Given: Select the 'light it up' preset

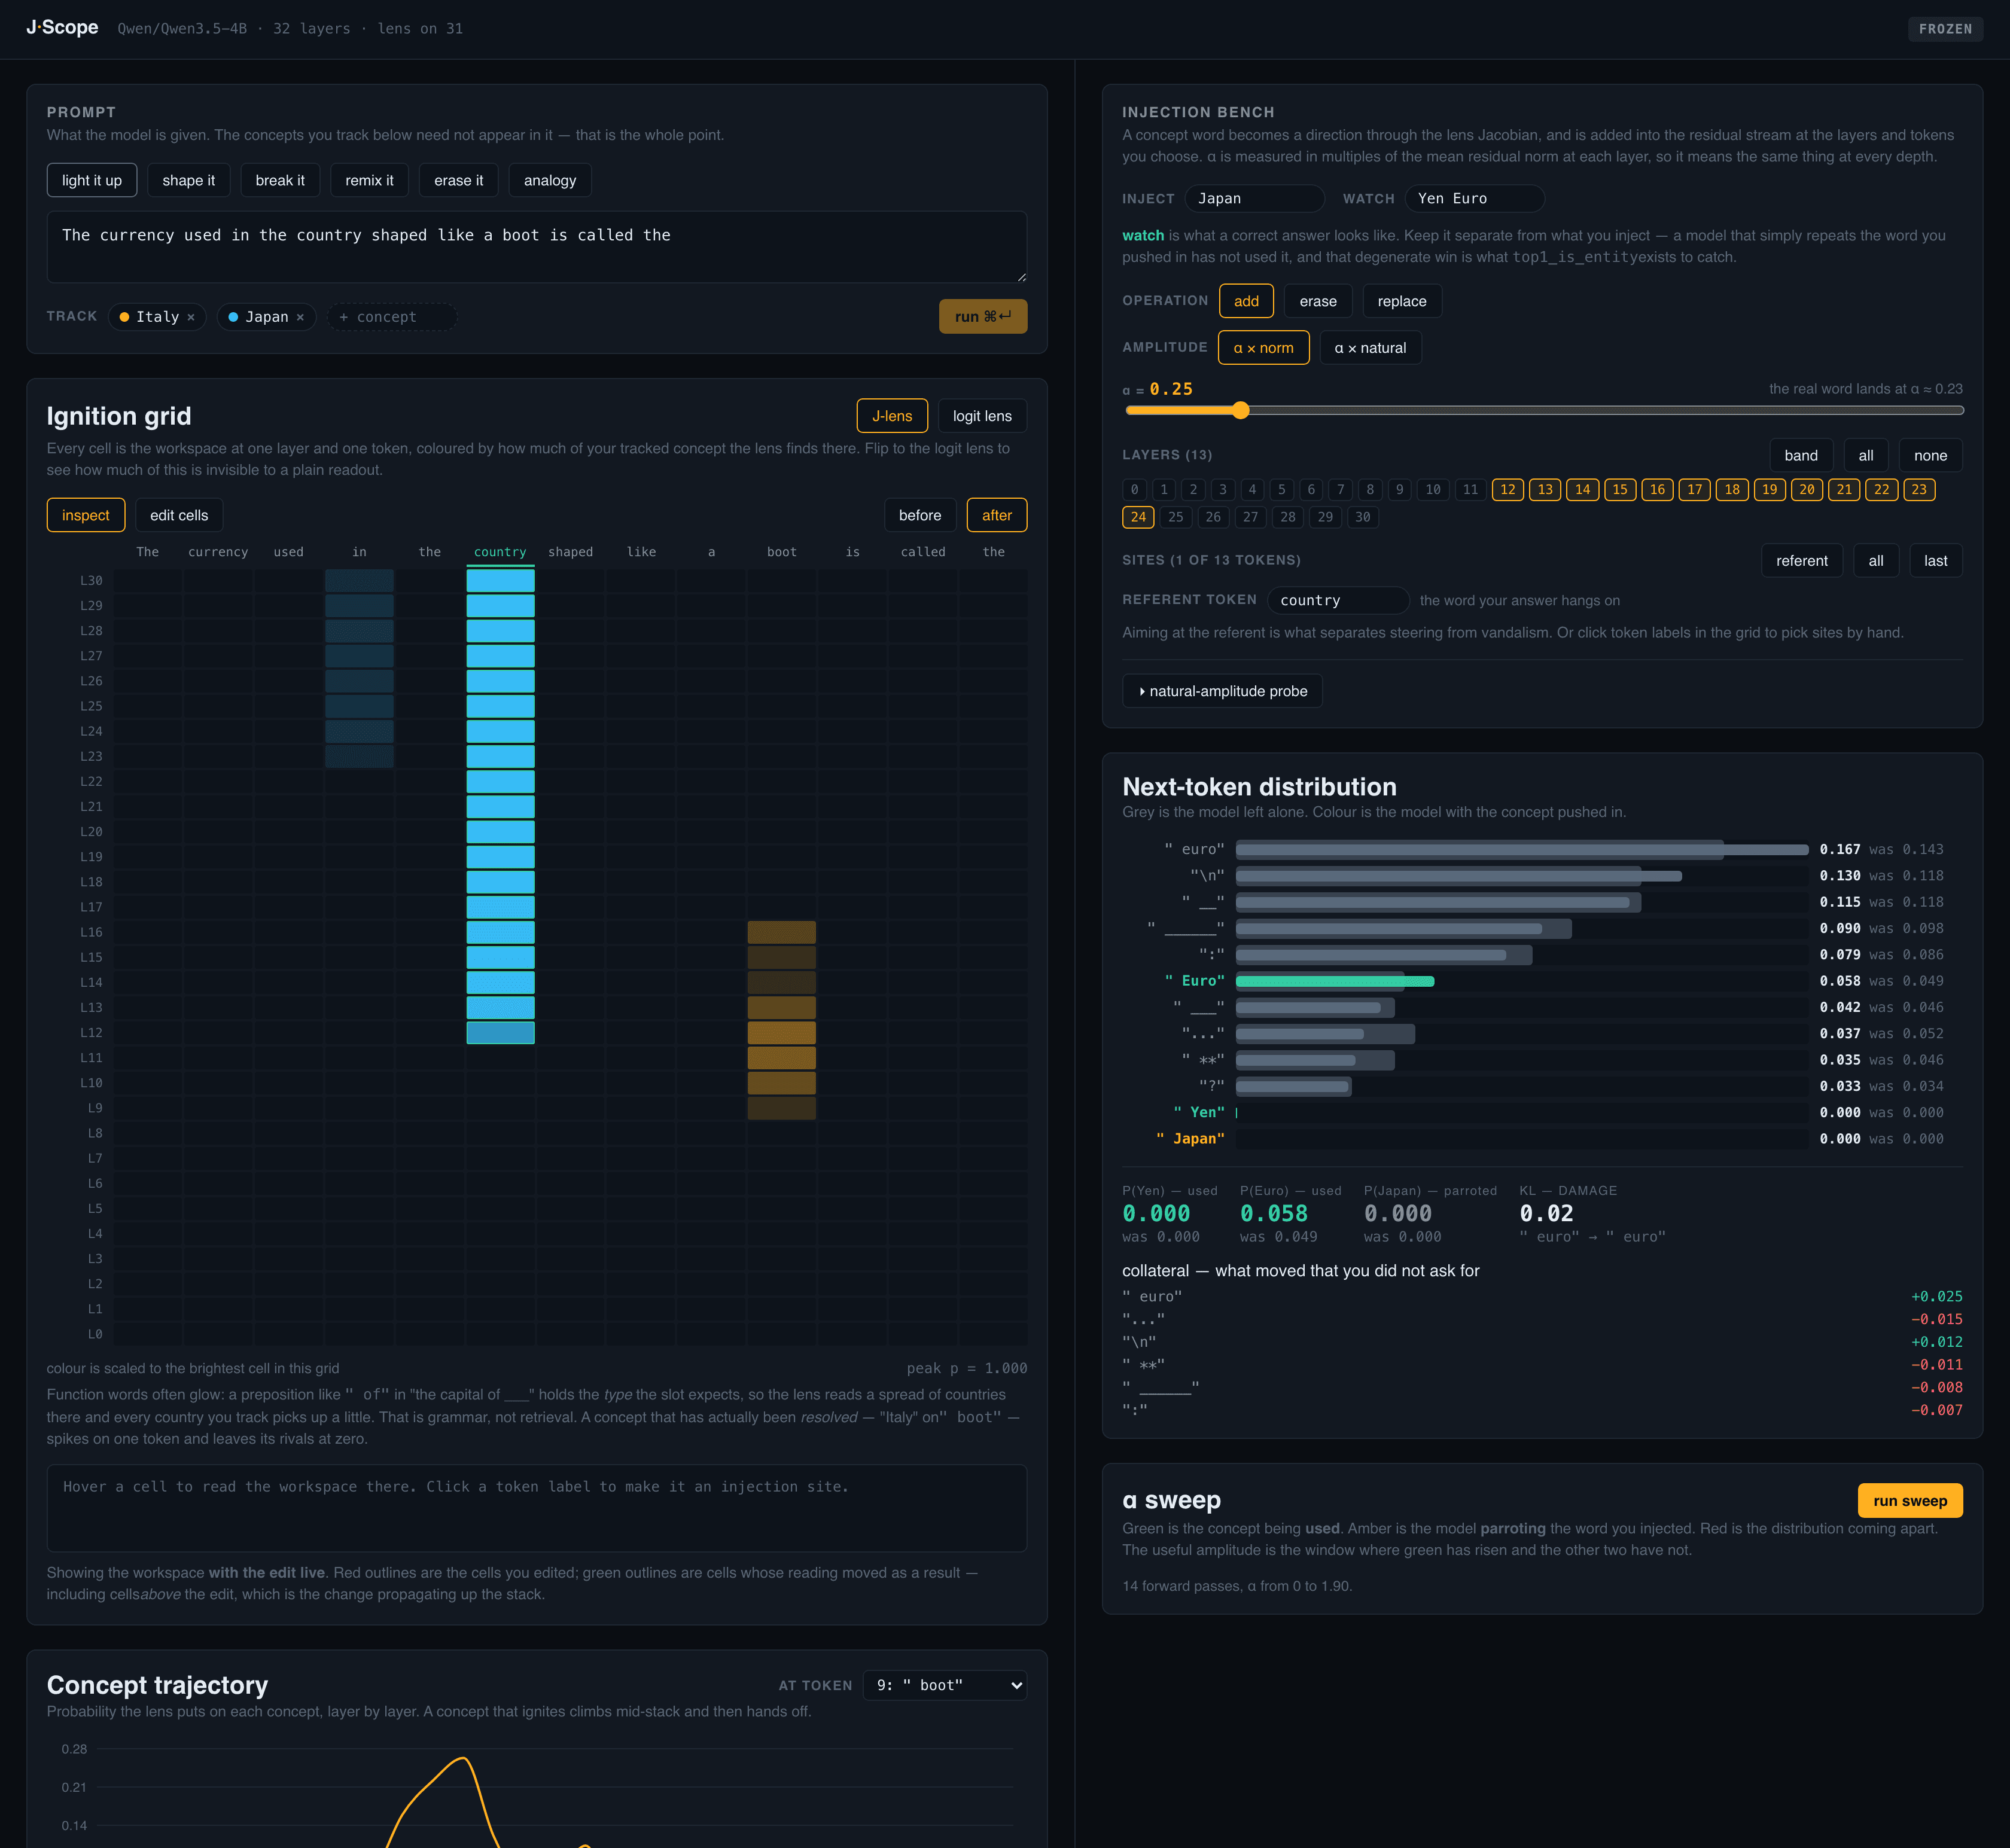Looking at the screenshot, I should 92,180.
